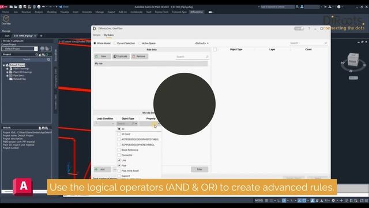Click the workspace gear icon in the status bar
The image size is (369, 208).
[333, 200]
